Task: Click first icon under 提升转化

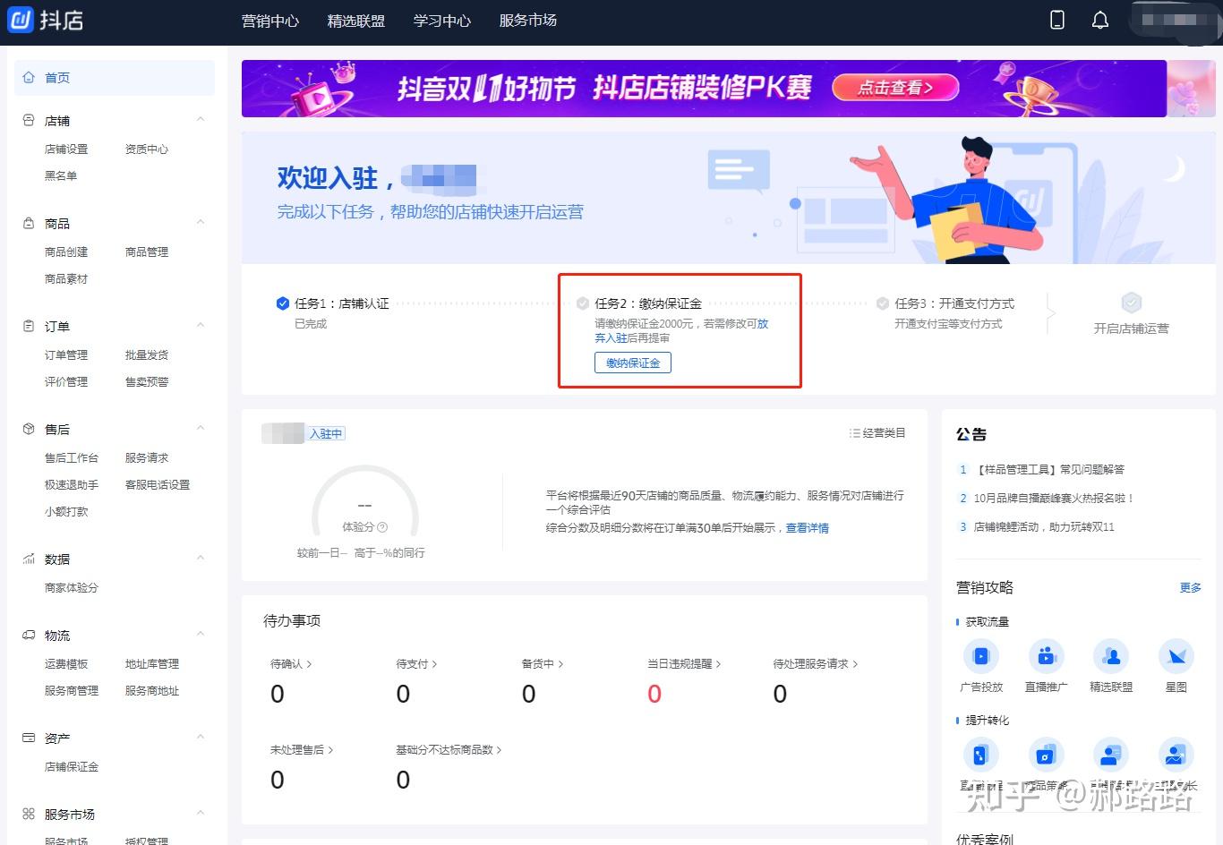Action: tap(981, 755)
